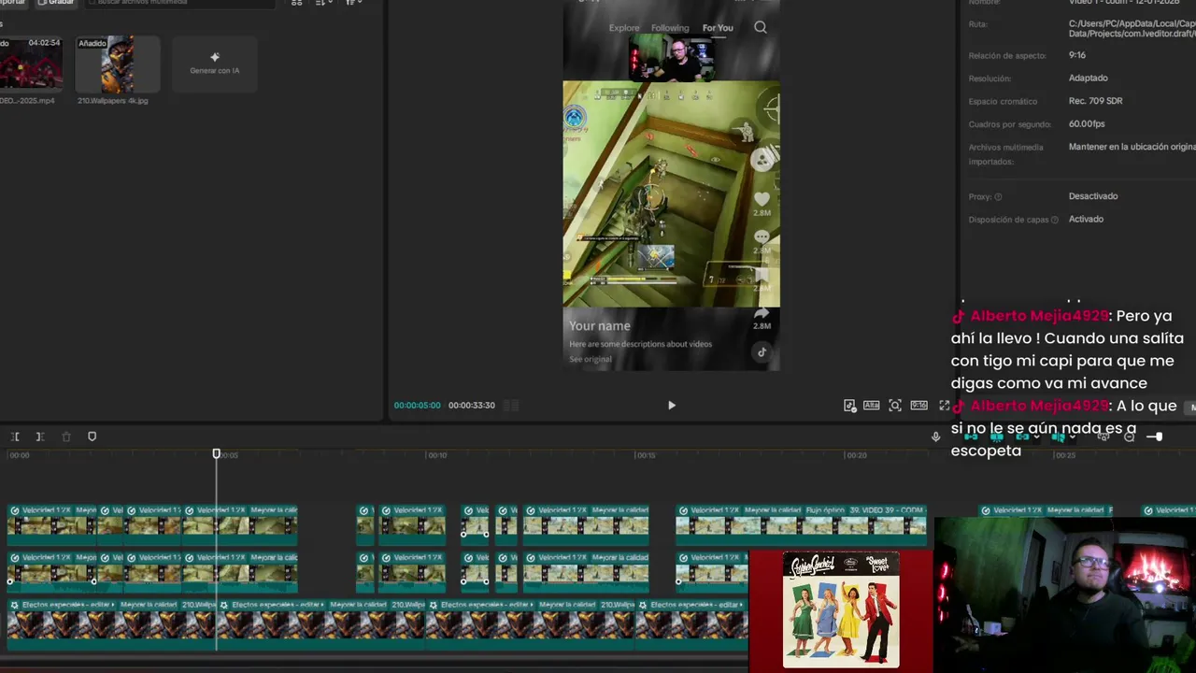Image resolution: width=1196 pixels, height=673 pixels.
Task: Click the Grabar button
Action: [x=56, y=3]
